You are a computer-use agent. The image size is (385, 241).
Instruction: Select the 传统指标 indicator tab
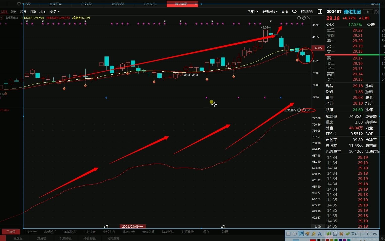[x=148, y=232]
